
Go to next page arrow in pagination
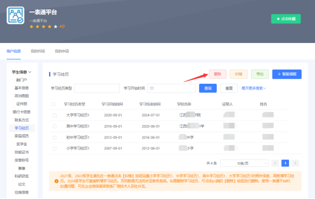(x=295, y=163)
